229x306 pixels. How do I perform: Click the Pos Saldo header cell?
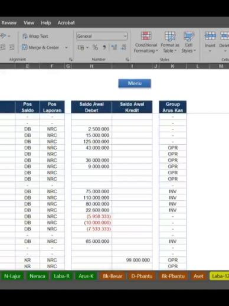pos(27,107)
